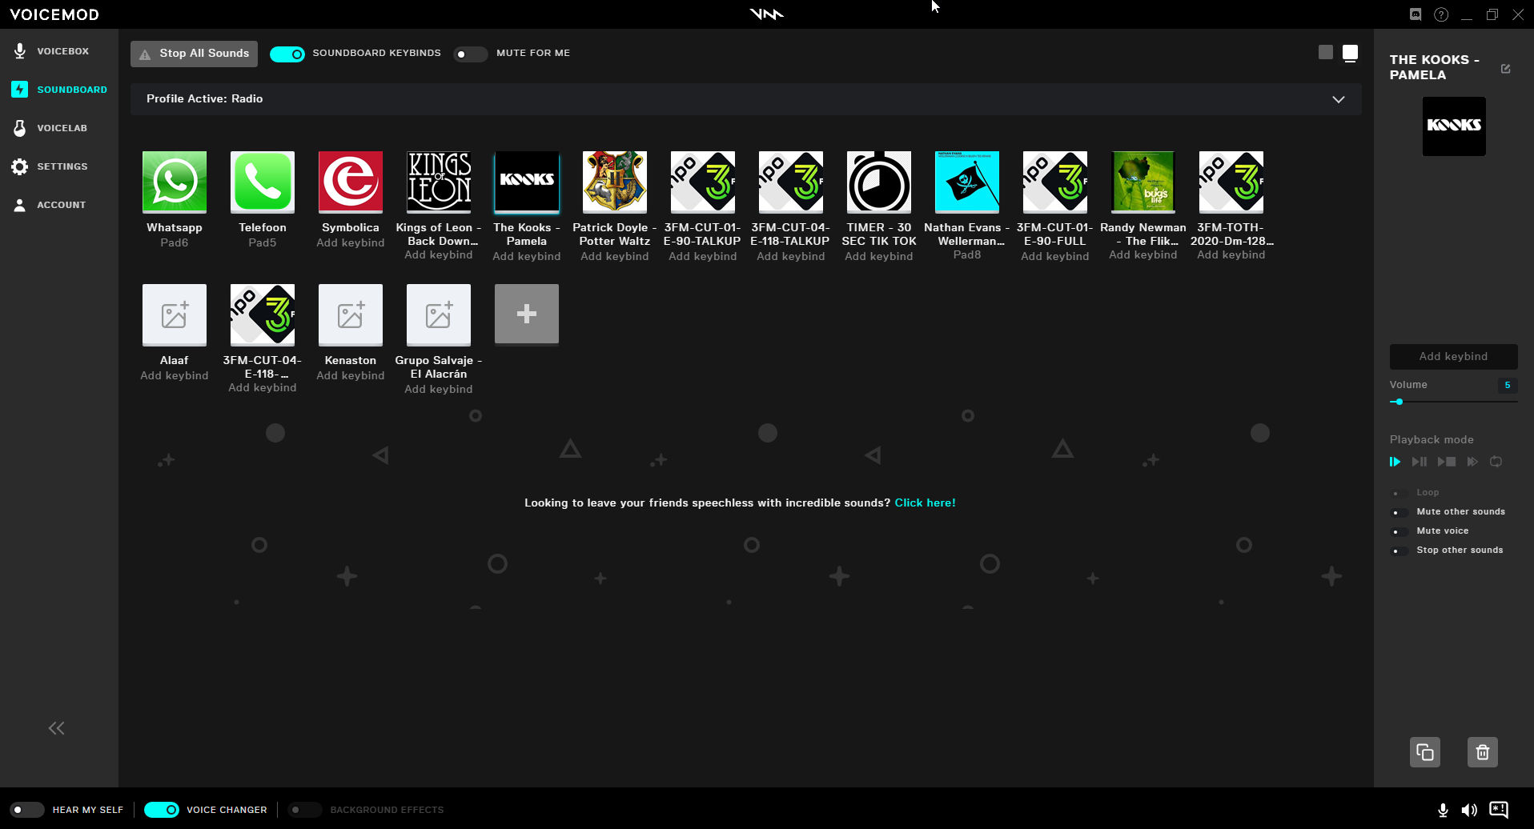Switch to the large grid view icon

point(1350,53)
